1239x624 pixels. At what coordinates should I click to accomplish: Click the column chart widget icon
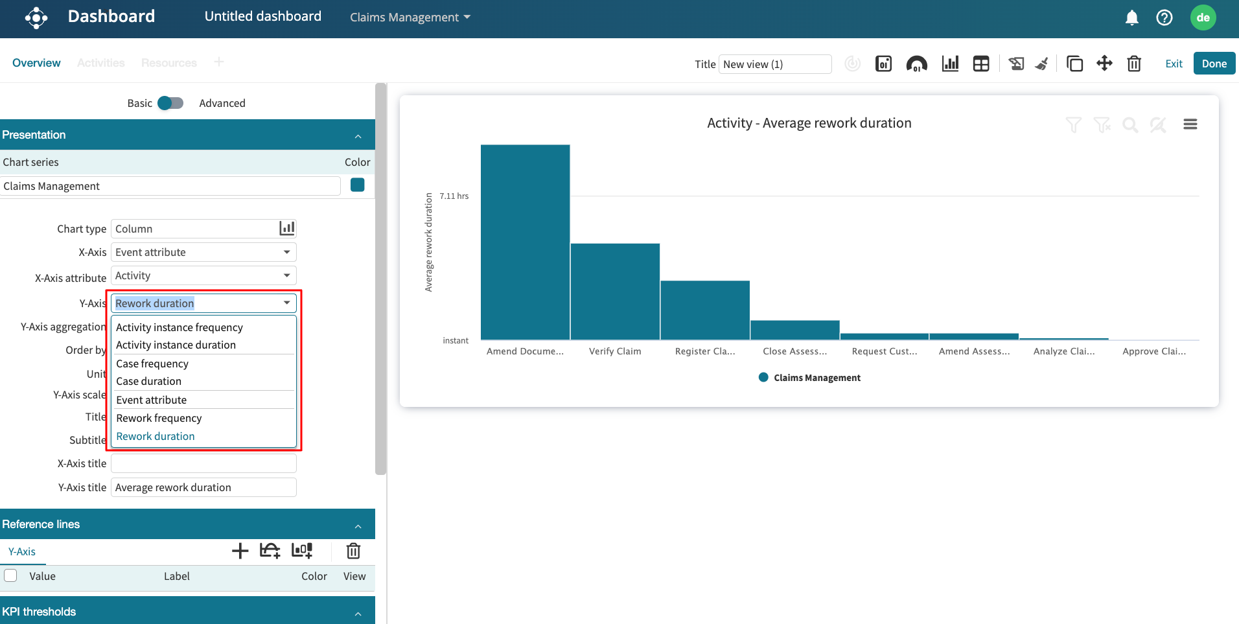click(950, 64)
